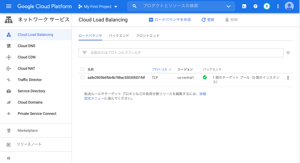Collapse the sidebar with the arrow icon
Image resolution: width=300 pixels, height=163 pixels.
tap(9, 158)
